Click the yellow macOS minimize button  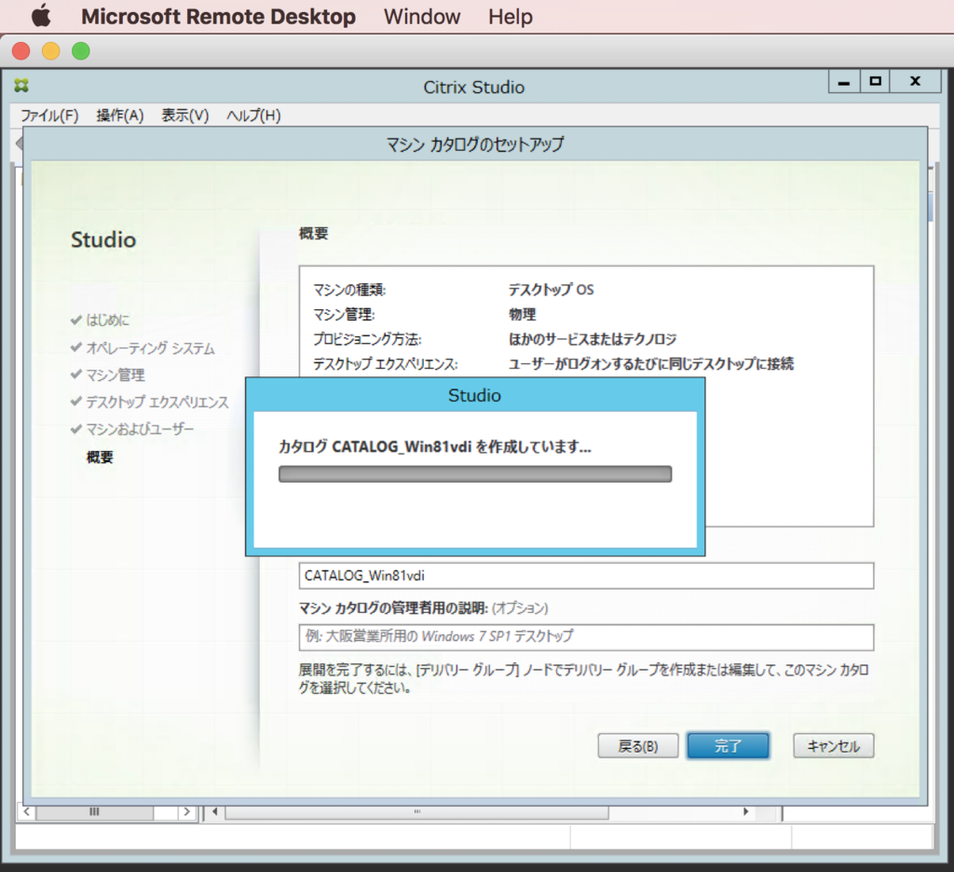51,51
